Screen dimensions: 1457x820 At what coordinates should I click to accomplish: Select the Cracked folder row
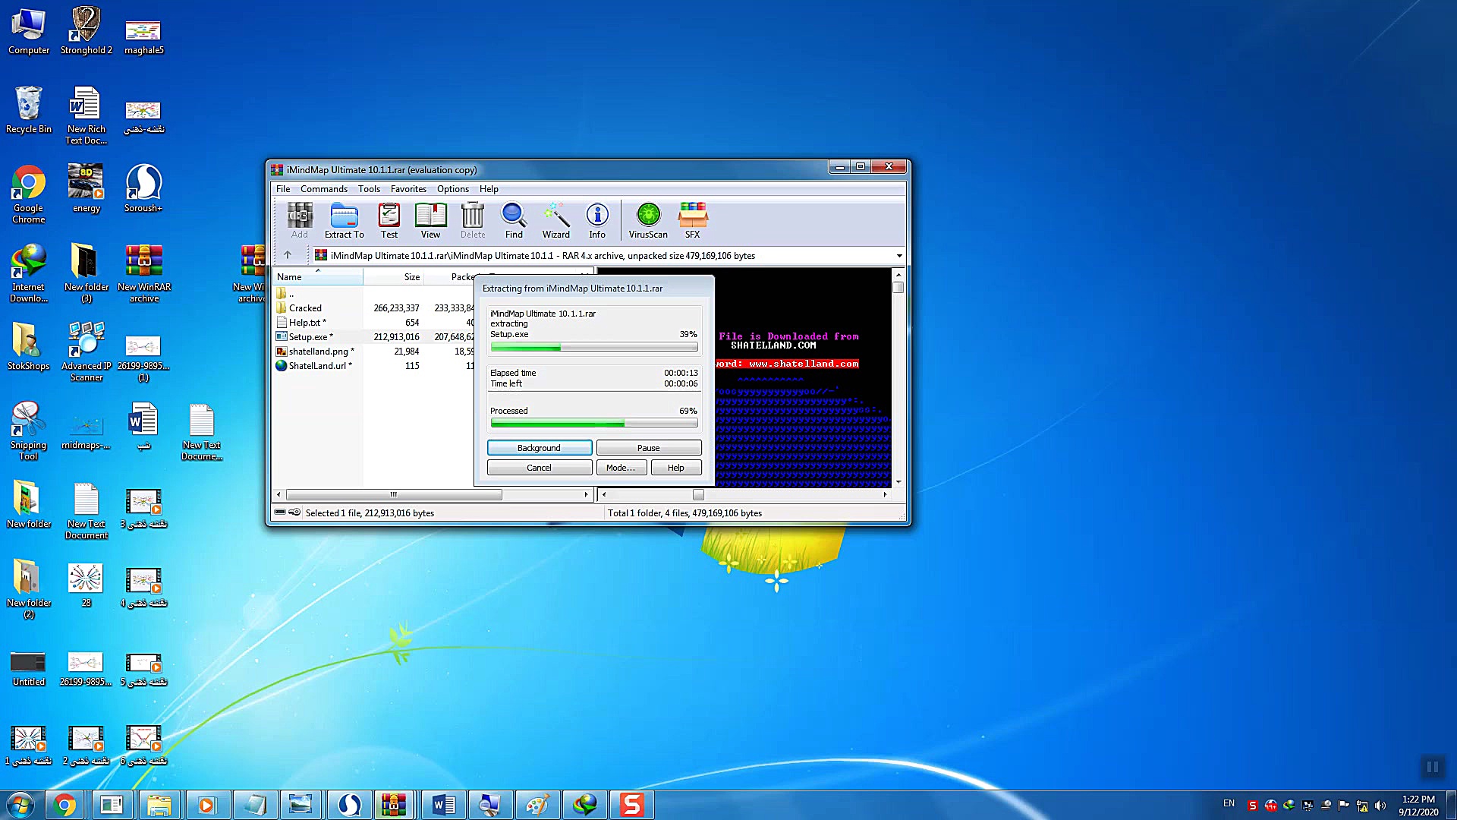[x=373, y=308]
